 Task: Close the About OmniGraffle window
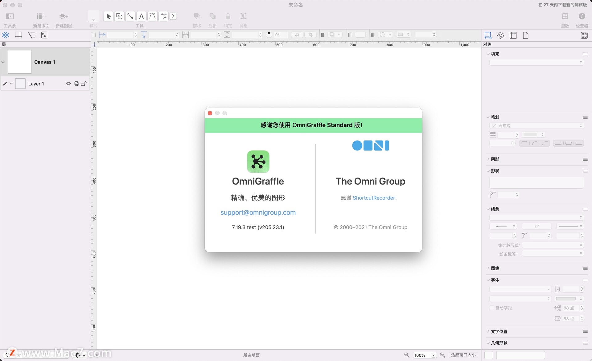[210, 113]
